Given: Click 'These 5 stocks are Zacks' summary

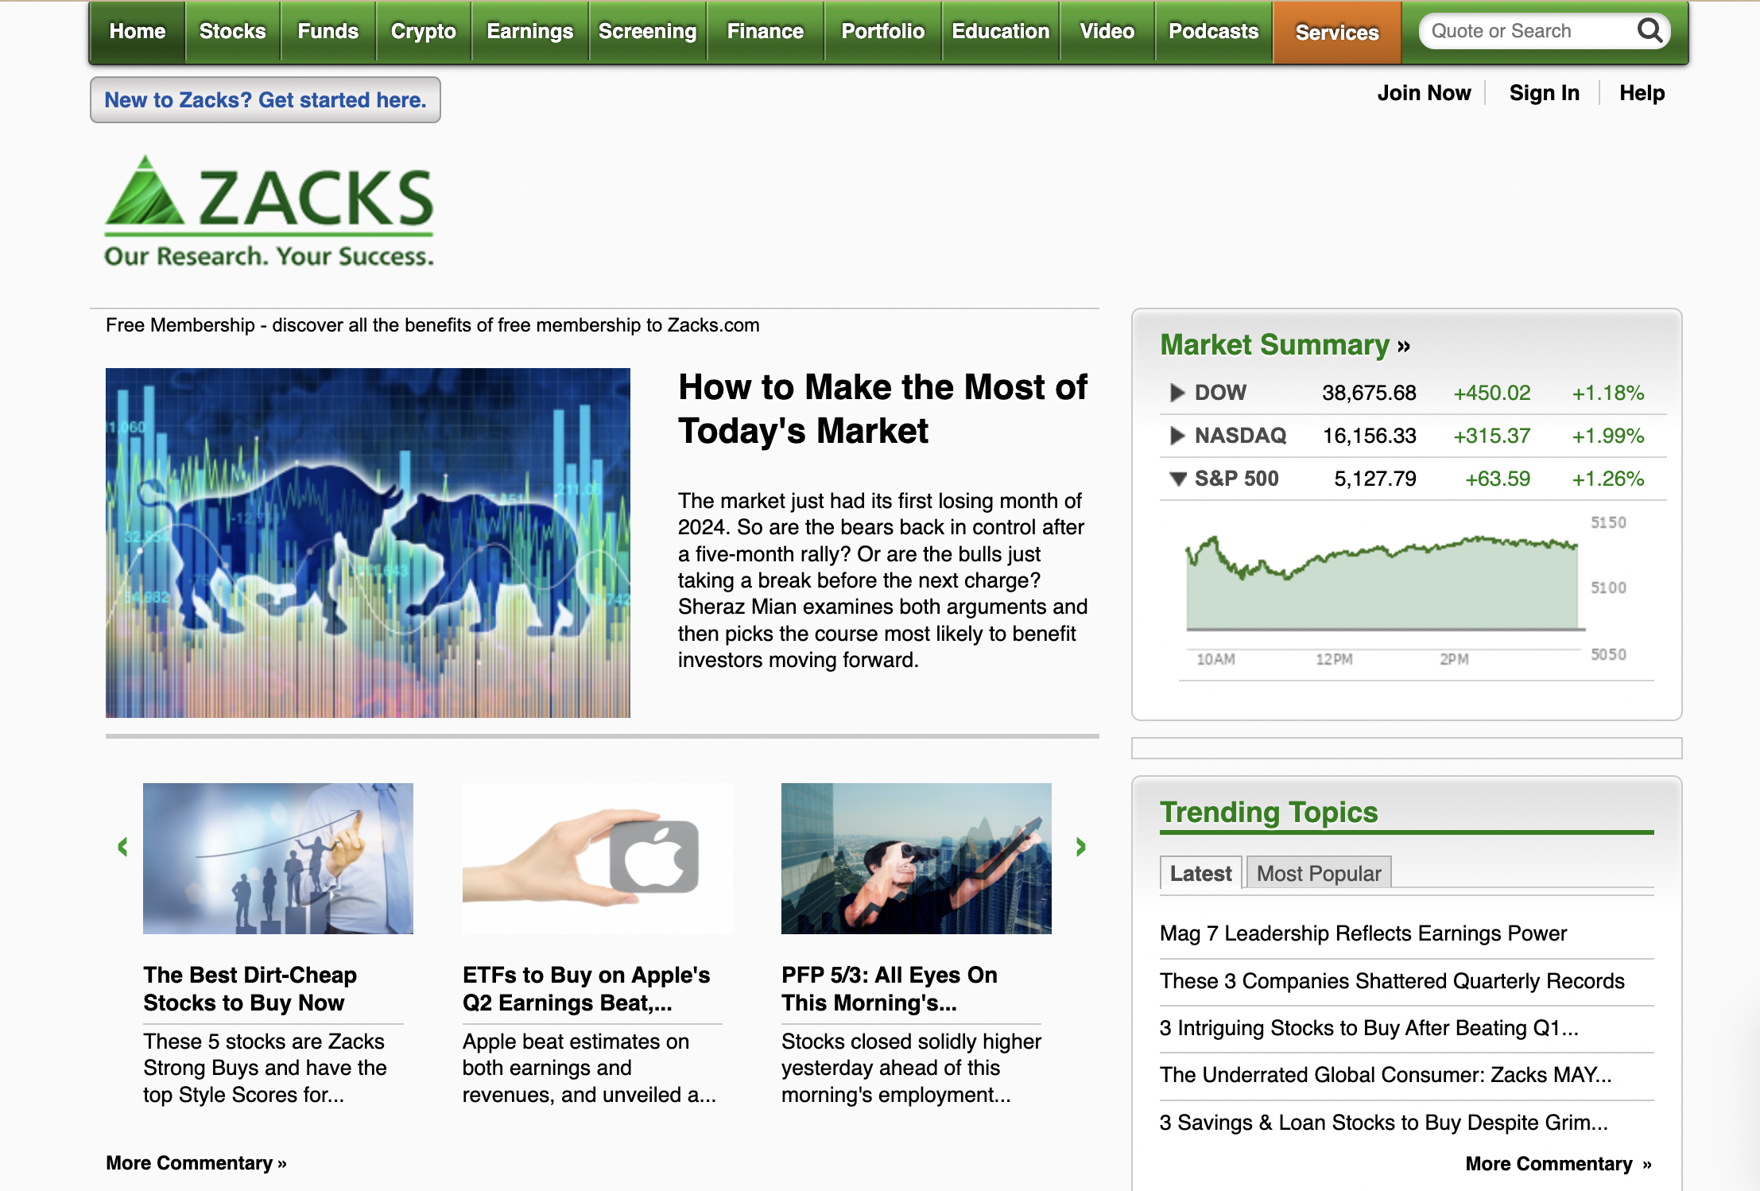Looking at the screenshot, I should (x=265, y=1068).
